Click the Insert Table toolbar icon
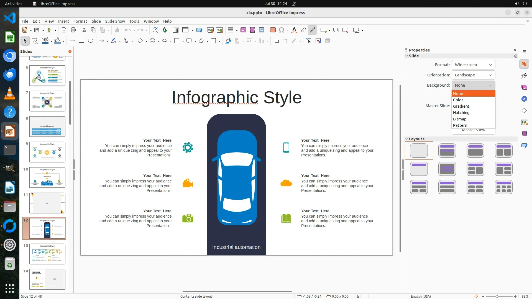The image size is (532, 299). (x=230, y=30)
